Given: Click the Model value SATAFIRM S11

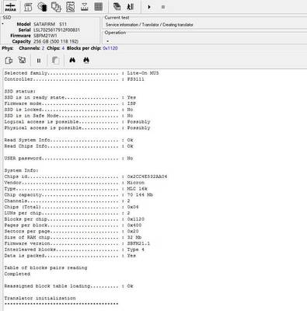Looking at the screenshot, I should click(x=50, y=24).
